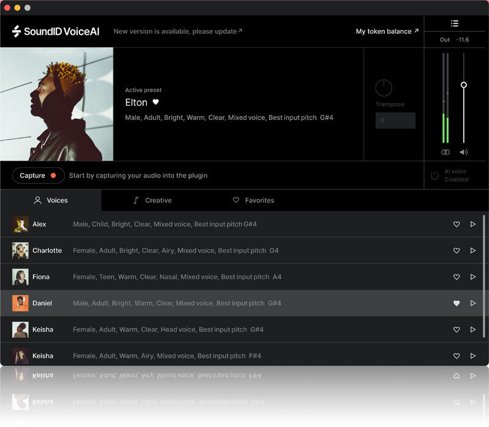
Task: Click the SoundID VoiceAI logo
Action: (56, 31)
